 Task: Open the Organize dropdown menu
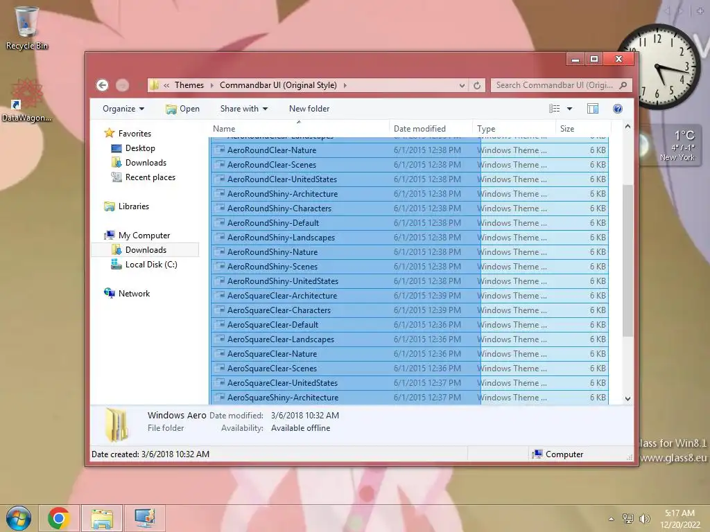coord(123,109)
